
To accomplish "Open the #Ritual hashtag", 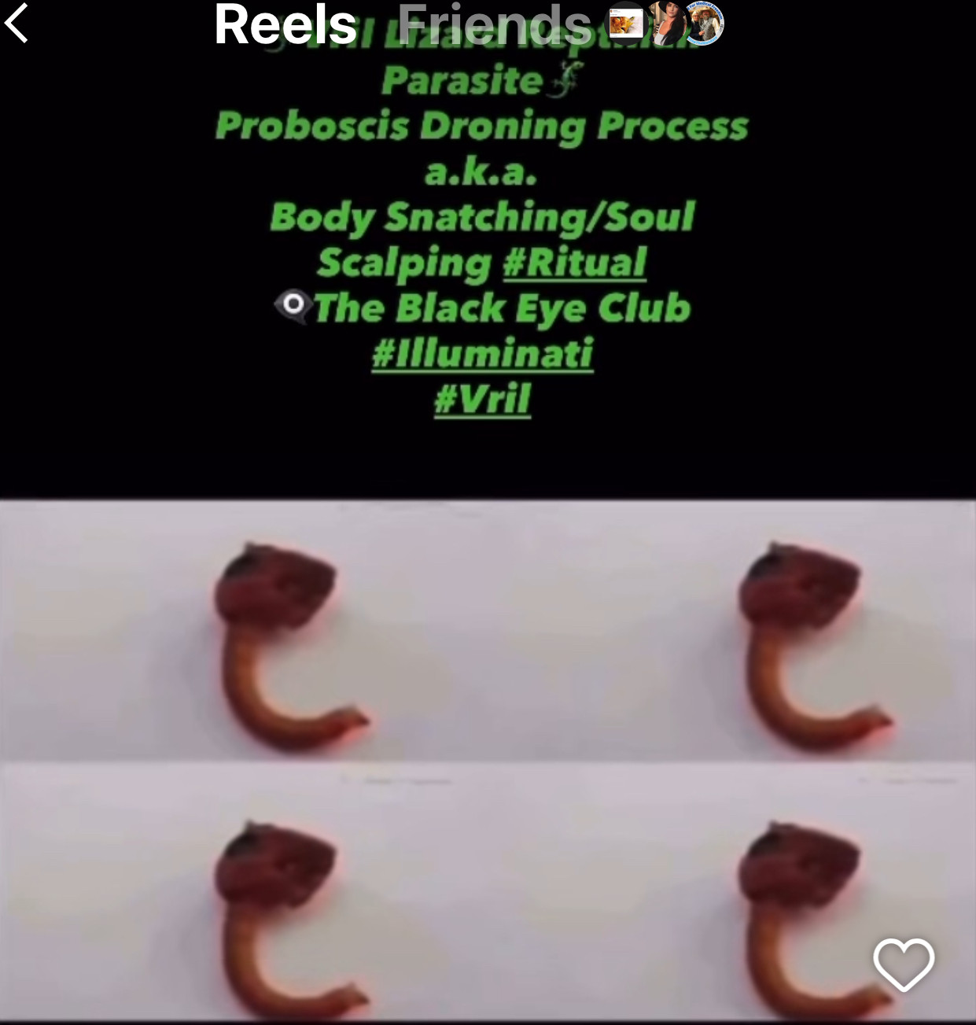I will point(575,263).
